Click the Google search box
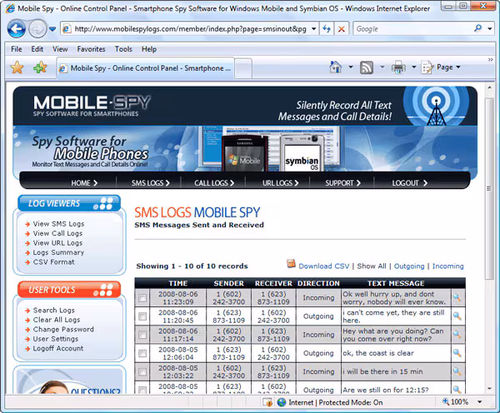This screenshot has height=413, width=500. point(413,29)
